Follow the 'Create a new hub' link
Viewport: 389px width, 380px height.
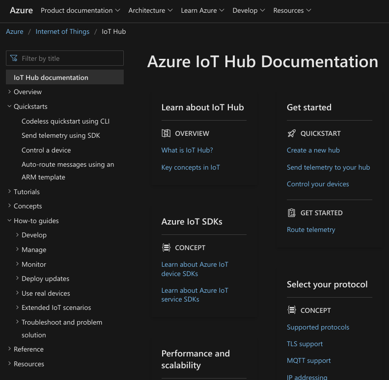(313, 150)
